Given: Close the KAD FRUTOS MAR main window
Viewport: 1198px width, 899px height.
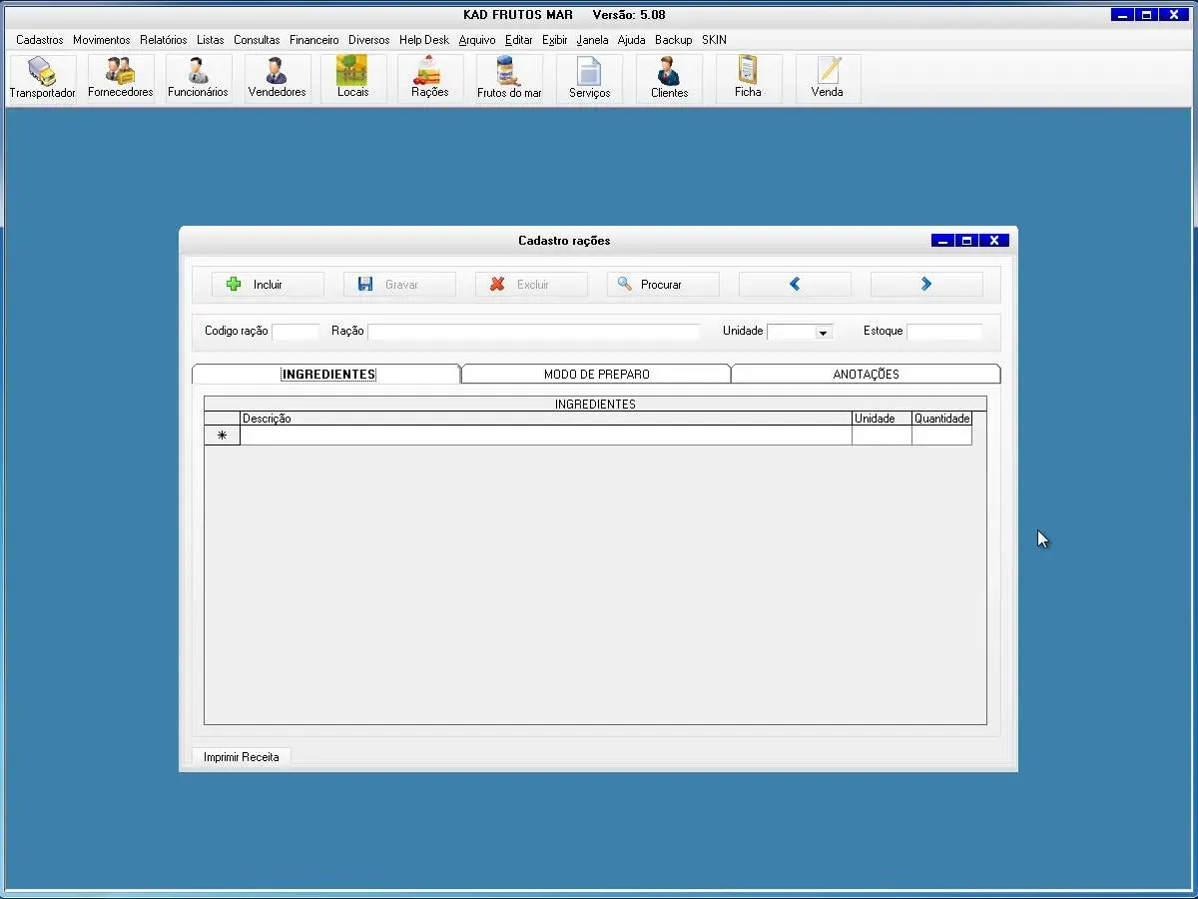Looking at the screenshot, I should (x=1175, y=15).
